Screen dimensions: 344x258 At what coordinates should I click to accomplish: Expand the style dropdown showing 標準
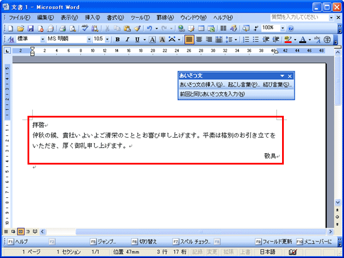click(x=42, y=40)
